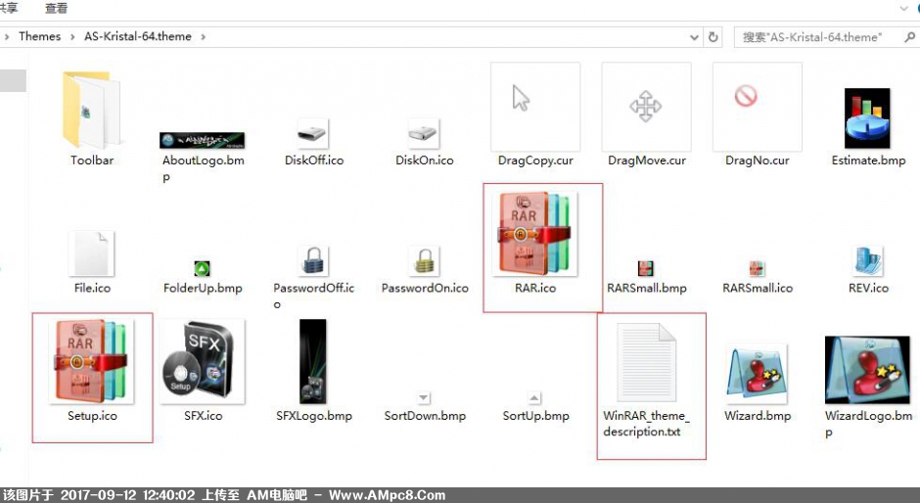Select the RARSmall.ico small icon
This screenshot has height=503, width=920.
[757, 269]
